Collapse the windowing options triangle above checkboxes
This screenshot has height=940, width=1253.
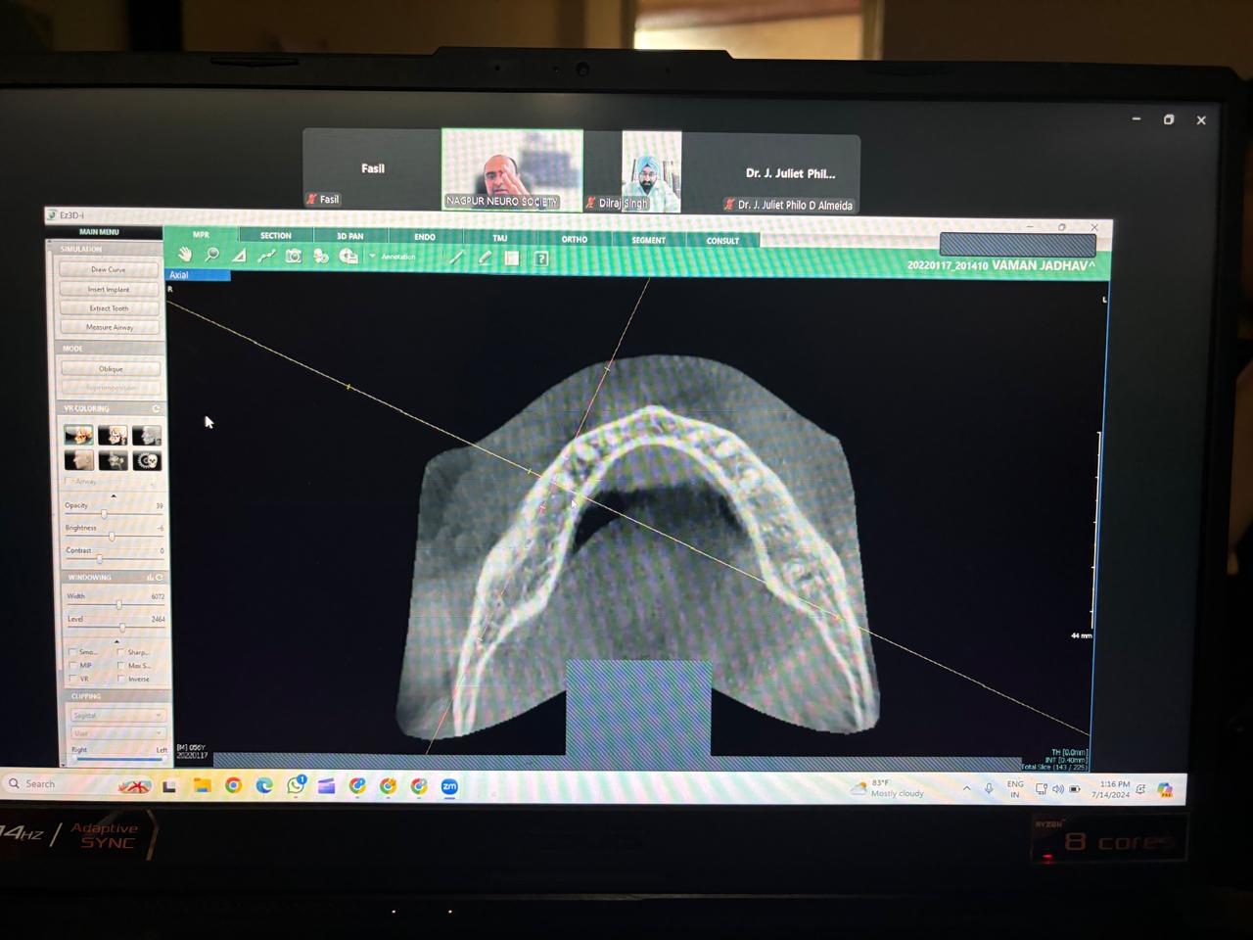point(116,641)
